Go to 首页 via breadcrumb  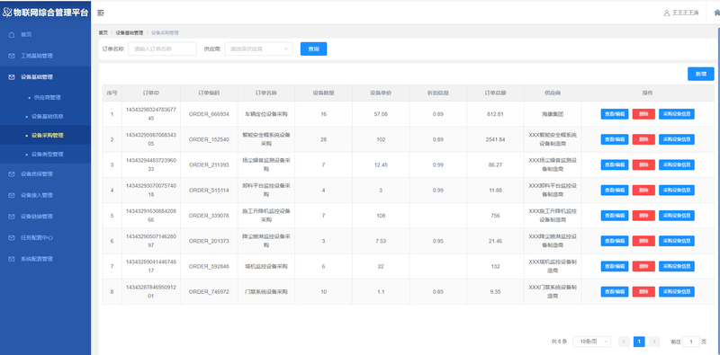tap(103, 32)
